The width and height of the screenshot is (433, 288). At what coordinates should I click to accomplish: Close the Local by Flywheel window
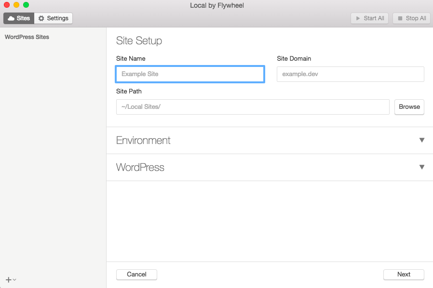(7, 5)
